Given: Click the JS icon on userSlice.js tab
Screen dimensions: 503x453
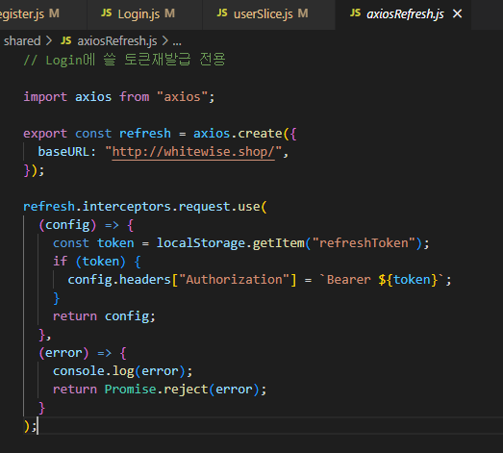Looking at the screenshot, I should (222, 13).
